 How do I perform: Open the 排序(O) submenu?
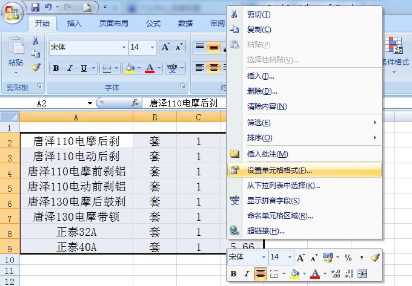pos(305,138)
